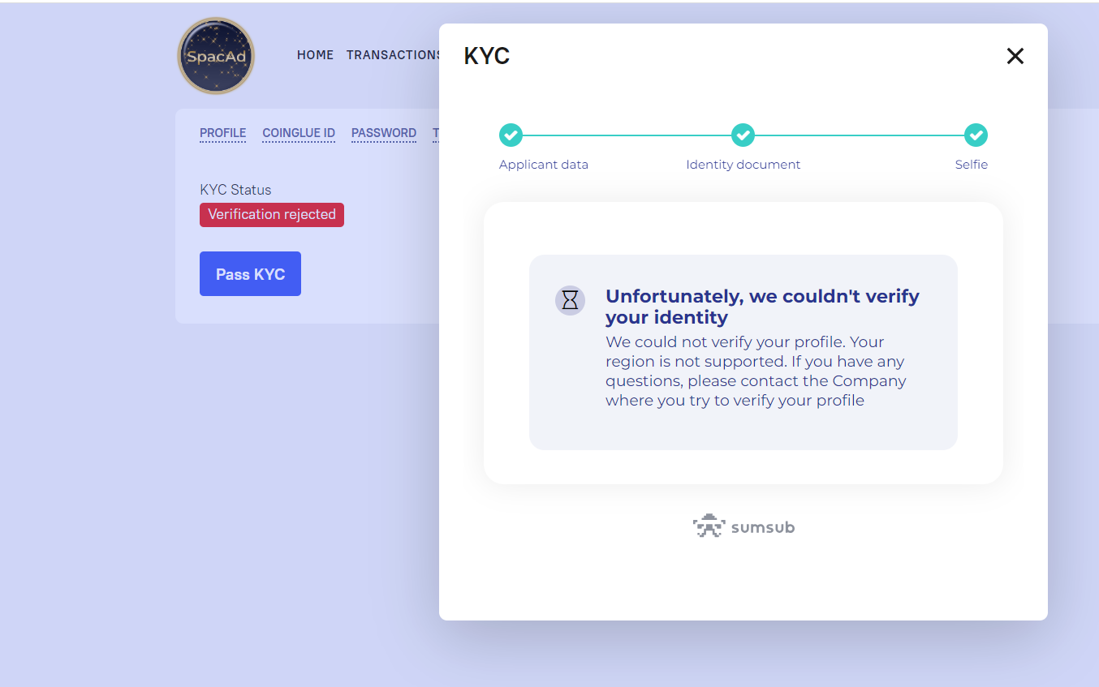Open the HOME menu item
Image resolution: width=1099 pixels, height=687 pixels.
pyautogui.click(x=315, y=55)
